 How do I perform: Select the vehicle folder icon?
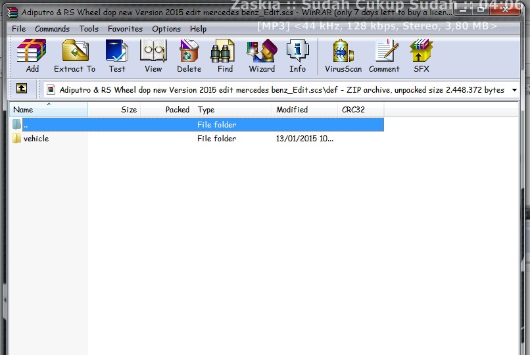(16, 138)
